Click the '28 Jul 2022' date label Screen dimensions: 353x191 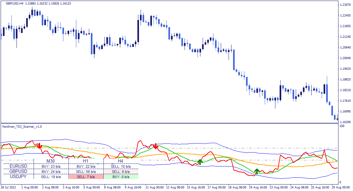[x=8, y=187]
